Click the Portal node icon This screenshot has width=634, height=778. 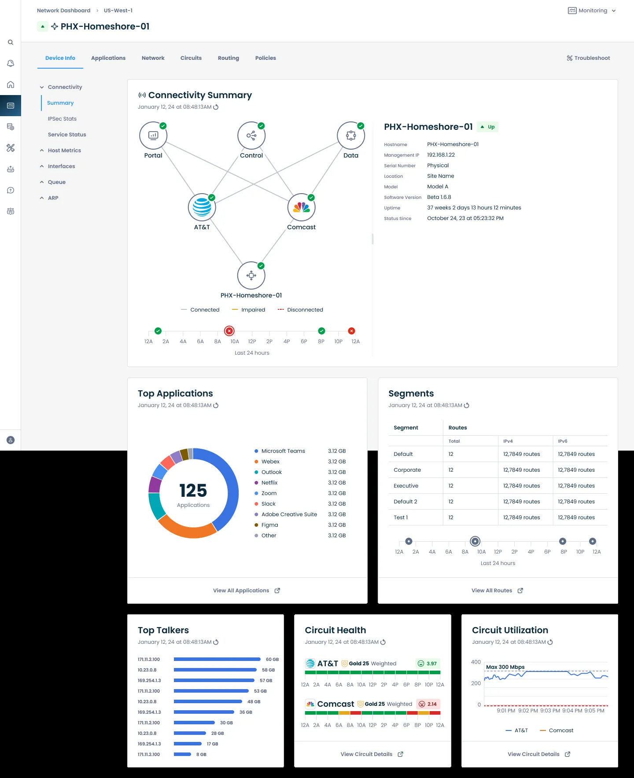153,136
